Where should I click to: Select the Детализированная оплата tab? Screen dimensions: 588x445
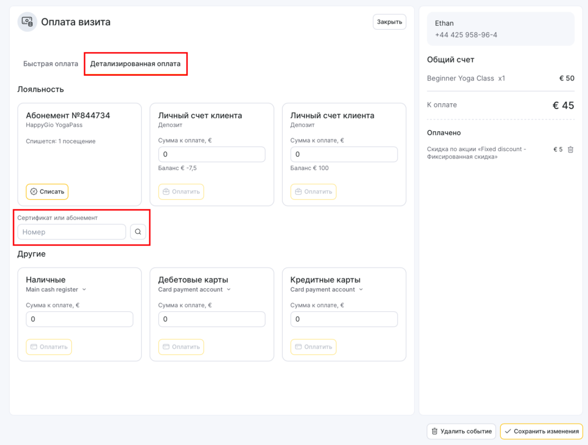135,64
